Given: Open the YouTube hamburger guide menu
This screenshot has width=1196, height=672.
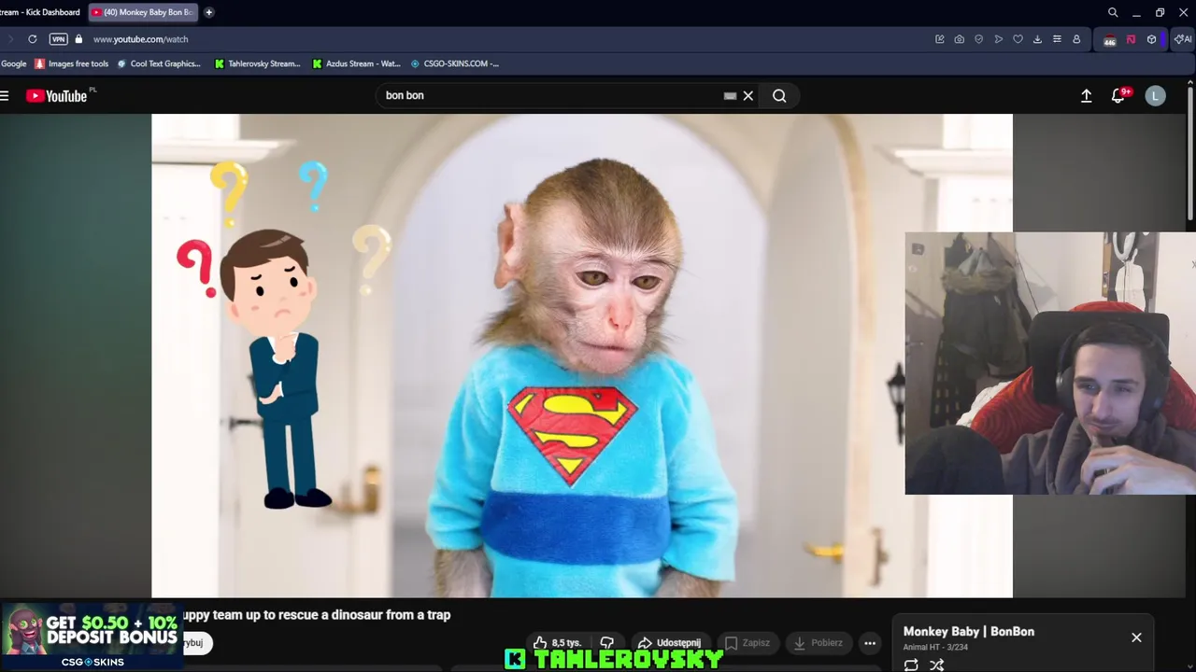Looking at the screenshot, I should pyautogui.click(x=5, y=95).
